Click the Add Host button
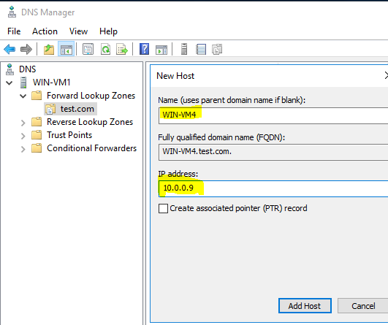Viewport: 388px width, 325px height. pyautogui.click(x=305, y=306)
